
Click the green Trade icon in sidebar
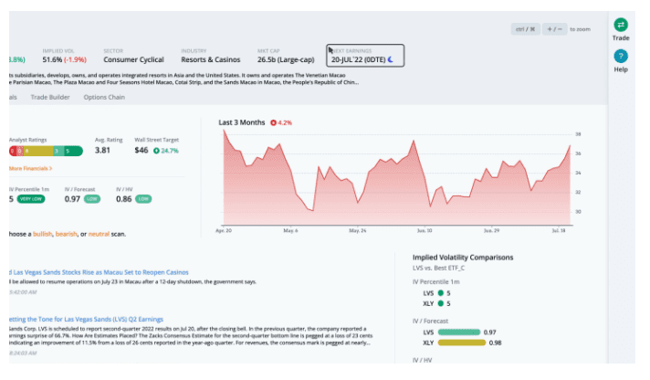[621, 25]
